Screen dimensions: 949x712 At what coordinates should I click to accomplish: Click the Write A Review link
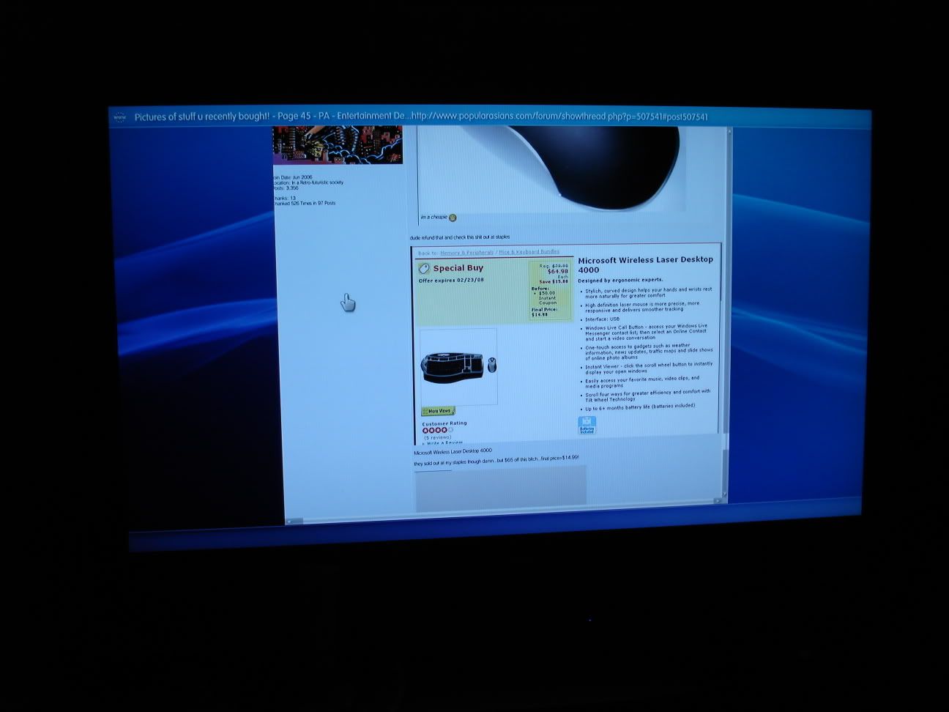click(444, 442)
